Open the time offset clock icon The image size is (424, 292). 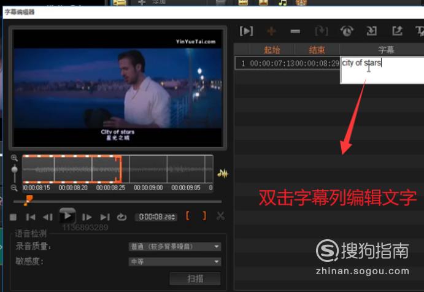click(347, 31)
